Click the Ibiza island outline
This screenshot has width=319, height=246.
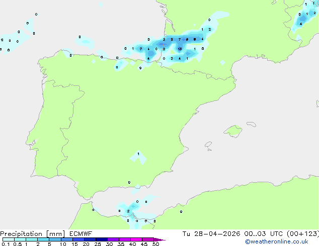208,145
